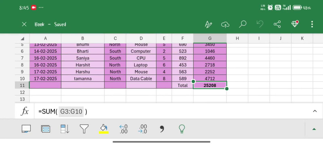Select the Laptop cell
This screenshot has height=145, width=323.
click(141, 65)
